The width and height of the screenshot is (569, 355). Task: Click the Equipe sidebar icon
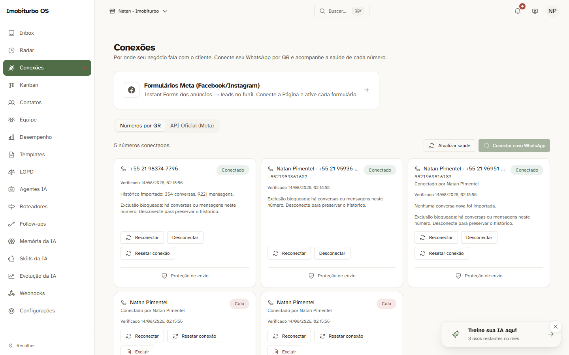(11, 120)
